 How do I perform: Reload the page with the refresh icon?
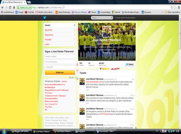tap(10, 7)
